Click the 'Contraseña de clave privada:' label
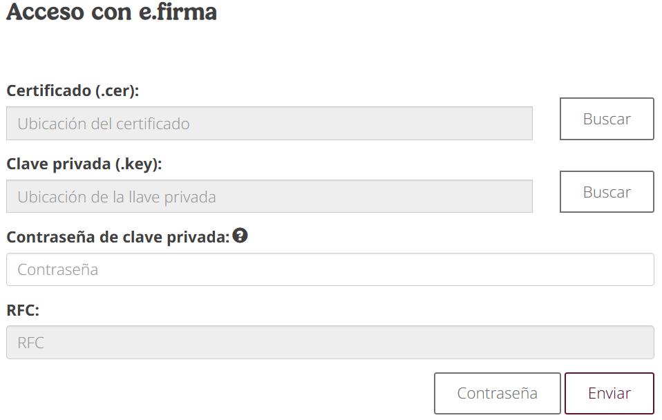The width and height of the screenshot is (662, 420). tap(117, 237)
